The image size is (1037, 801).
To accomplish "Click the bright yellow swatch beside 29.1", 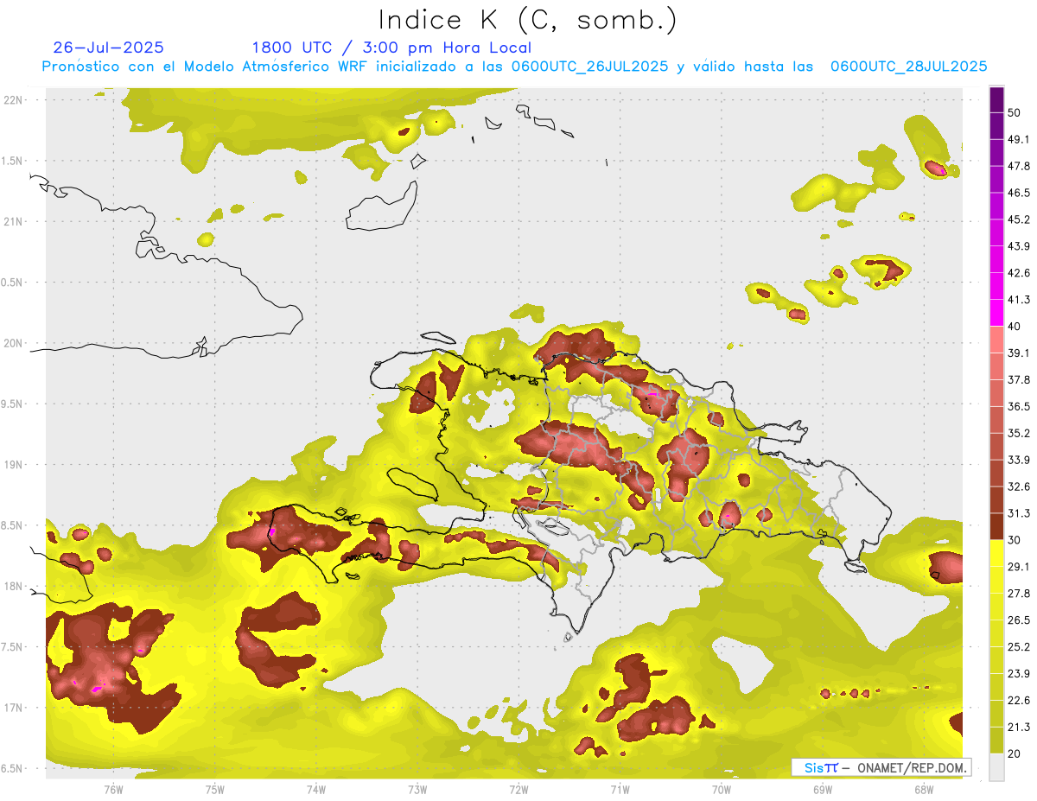I will pos(997,553).
